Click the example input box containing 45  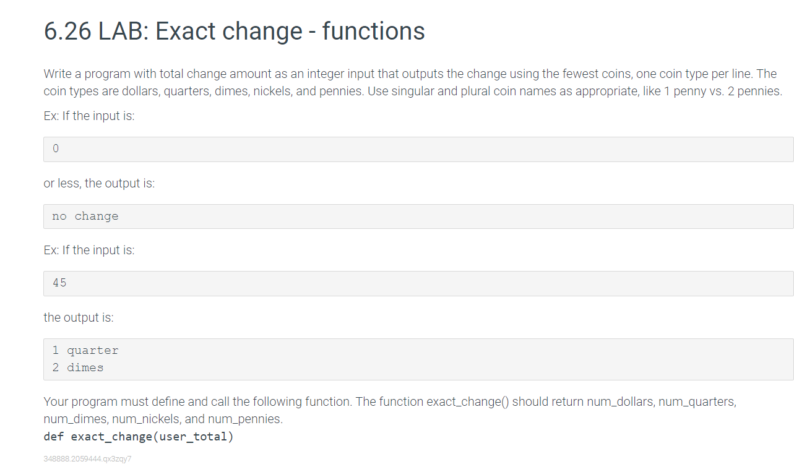(x=418, y=283)
